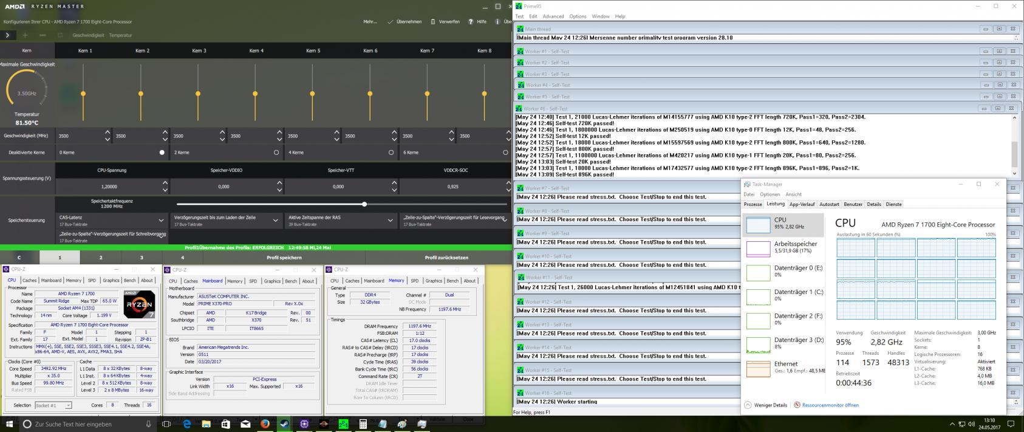Select Ethernet graph in Task-Manager sidebar

pyautogui.click(x=783, y=368)
